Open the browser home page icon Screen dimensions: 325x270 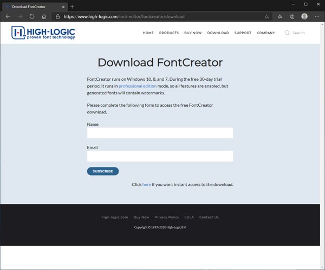click(44, 17)
